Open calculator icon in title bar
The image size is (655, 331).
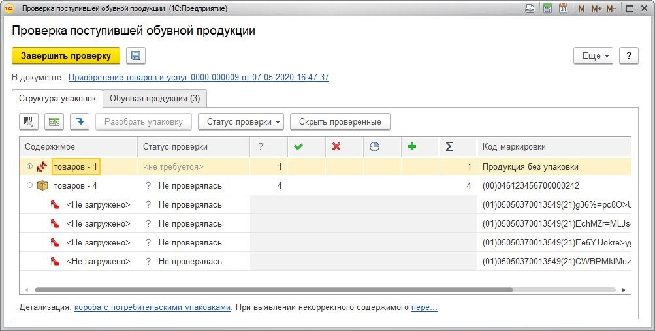click(548, 8)
